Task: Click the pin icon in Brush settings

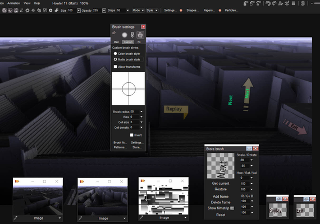Action: tap(114, 33)
